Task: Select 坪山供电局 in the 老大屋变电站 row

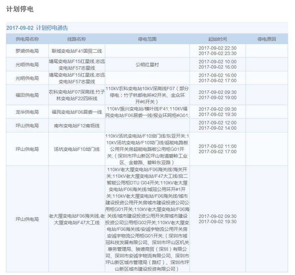Action: (x=27, y=219)
